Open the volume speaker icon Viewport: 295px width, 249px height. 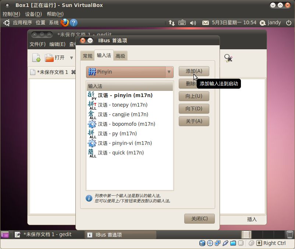coord(193,23)
